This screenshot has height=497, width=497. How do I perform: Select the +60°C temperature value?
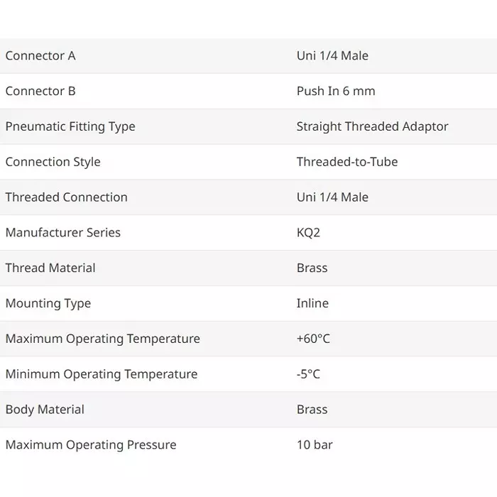pos(313,339)
